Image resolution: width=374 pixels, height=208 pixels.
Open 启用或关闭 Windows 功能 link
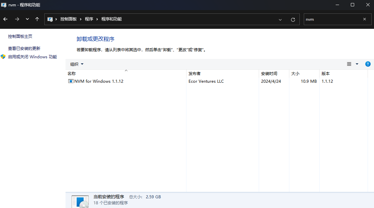tap(33, 57)
